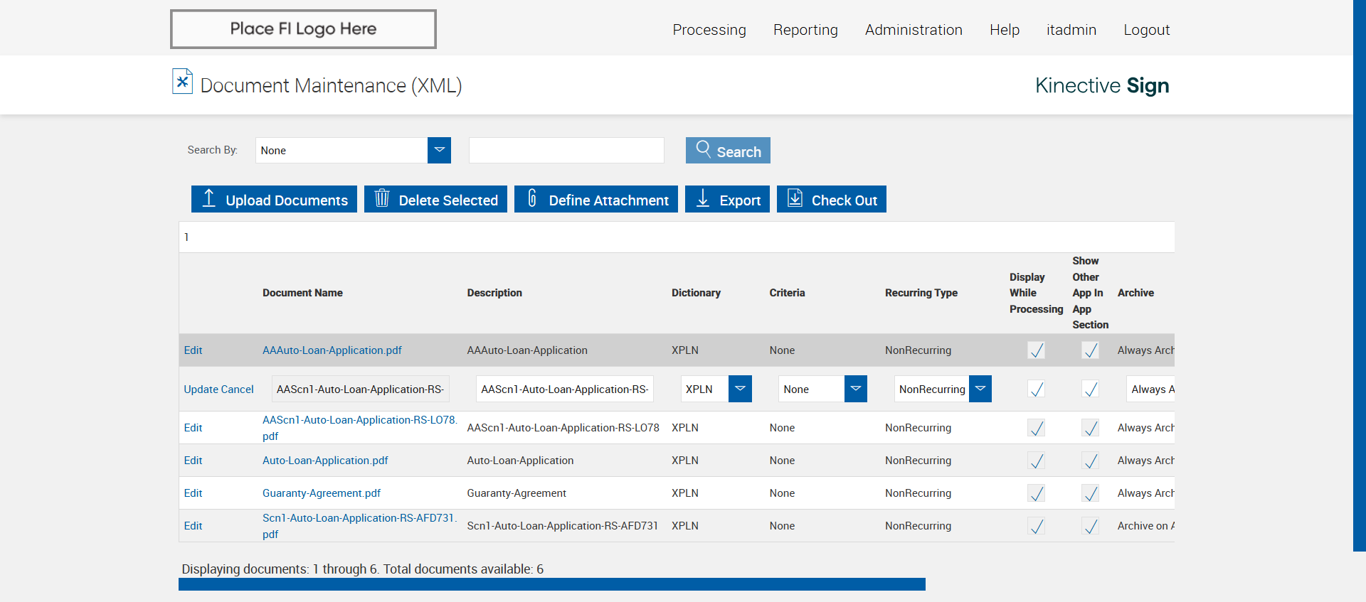
Task: Toggle Display While Processing for Guaranty-Agreement
Action: (x=1037, y=493)
